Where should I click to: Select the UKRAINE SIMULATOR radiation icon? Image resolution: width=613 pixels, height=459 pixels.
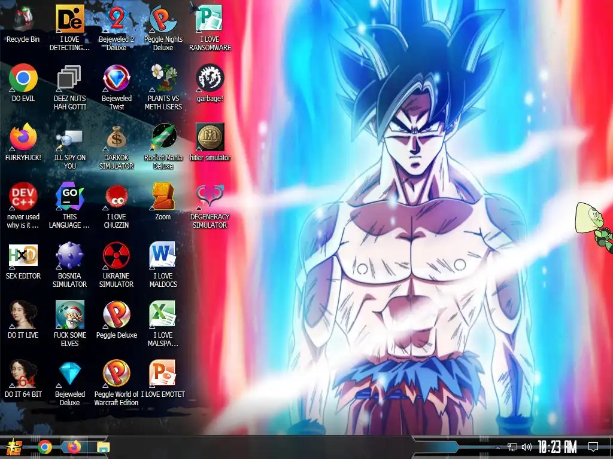116,265
